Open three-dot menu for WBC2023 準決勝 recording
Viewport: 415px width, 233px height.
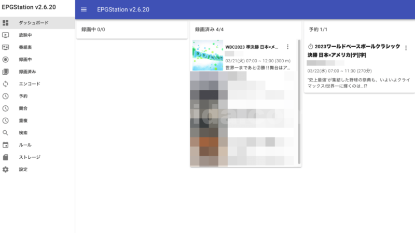coord(288,47)
